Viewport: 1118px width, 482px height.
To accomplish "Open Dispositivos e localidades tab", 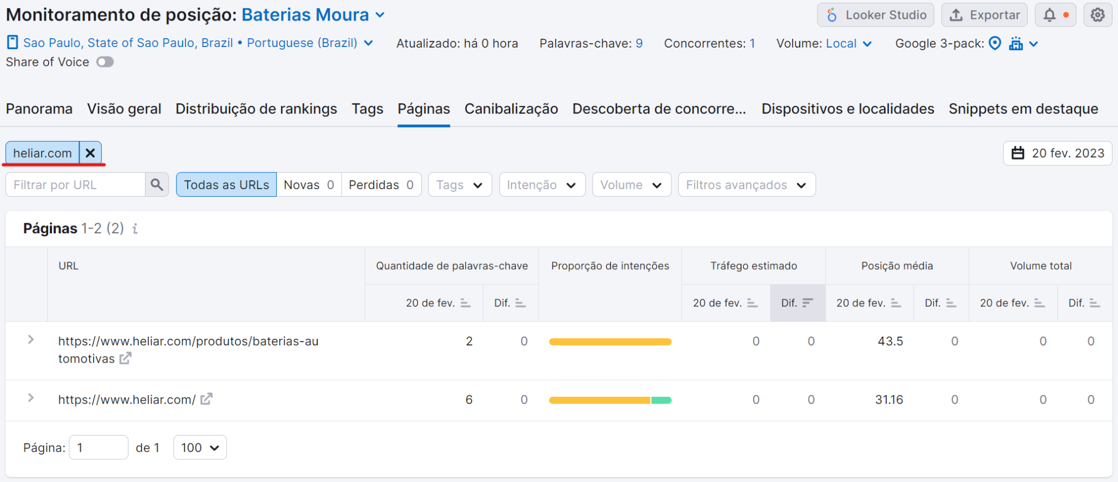I will pyautogui.click(x=848, y=109).
